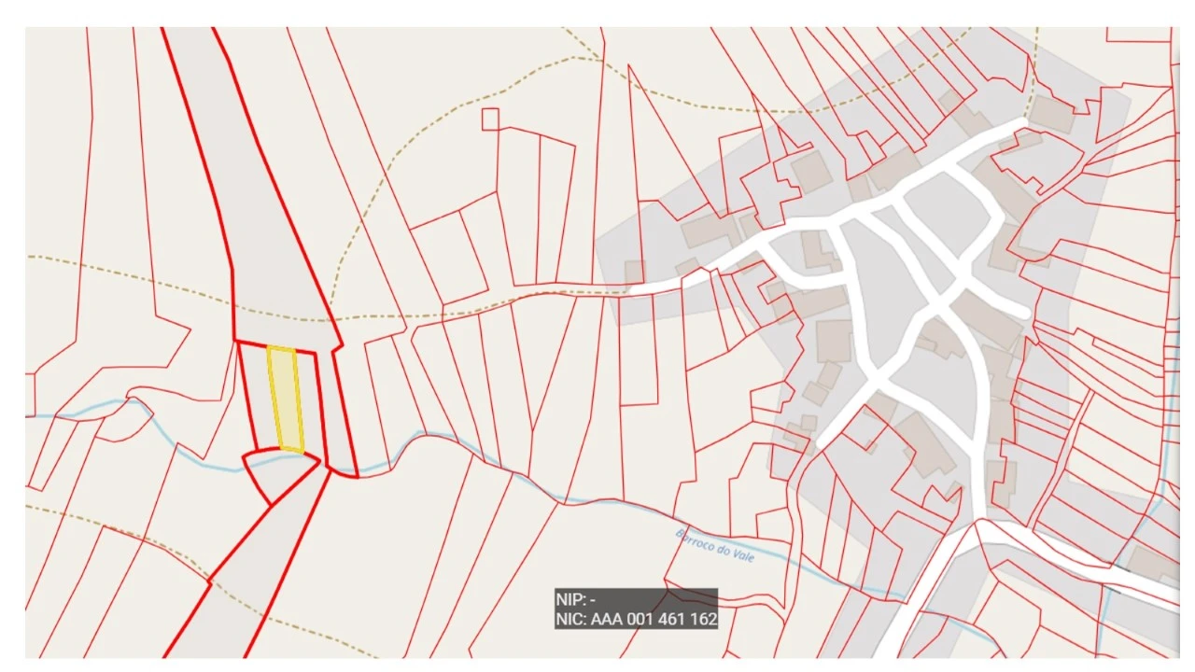
Task: Click the NIP line in the info tooltip
Action: [575, 600]
